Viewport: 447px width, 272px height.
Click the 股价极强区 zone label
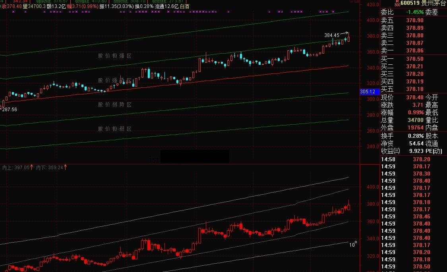coord(114,56)
